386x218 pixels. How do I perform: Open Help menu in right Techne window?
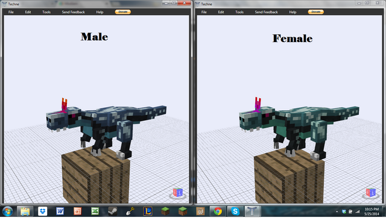tap(293, 12)
